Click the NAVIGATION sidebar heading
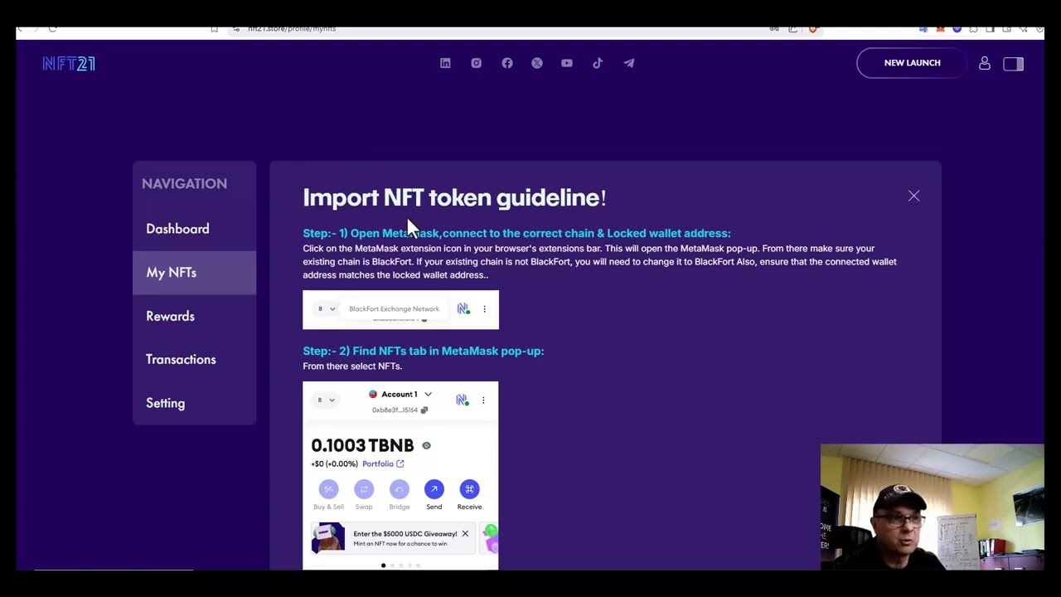The width and height of the screenshot is (1061, 597). [x=184, y=183]
